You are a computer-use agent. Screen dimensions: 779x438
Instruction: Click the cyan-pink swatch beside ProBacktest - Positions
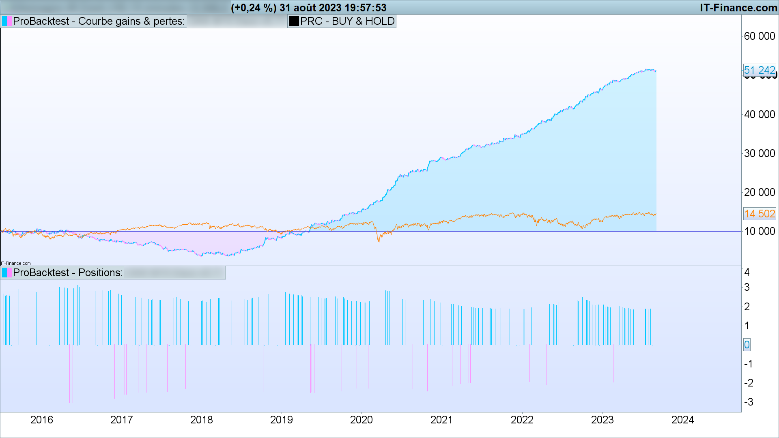tap(7, 273)
